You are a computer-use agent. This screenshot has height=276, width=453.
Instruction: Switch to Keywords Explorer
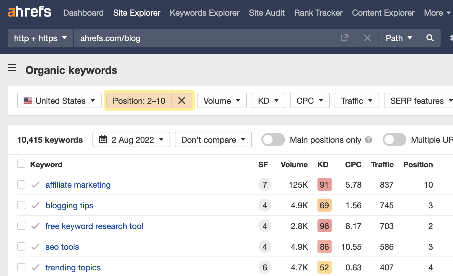[204, 13]
